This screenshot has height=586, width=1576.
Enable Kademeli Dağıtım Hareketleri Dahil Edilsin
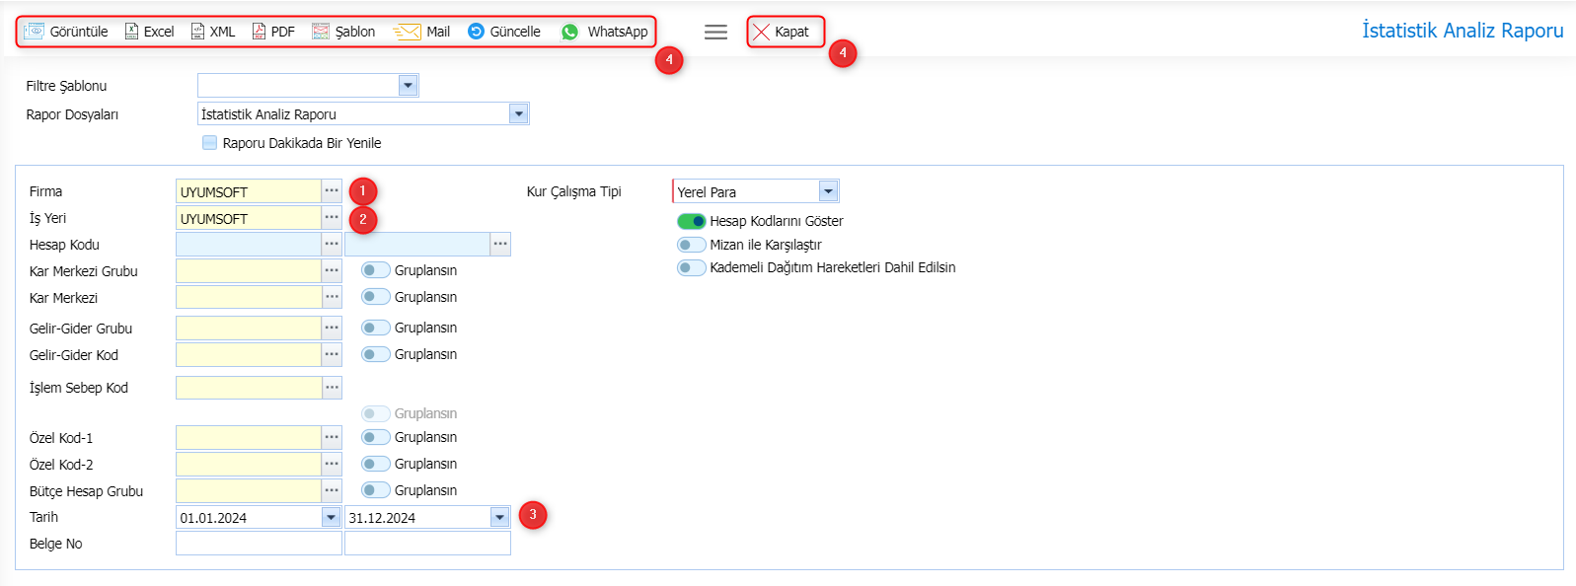tap(691, 267)
